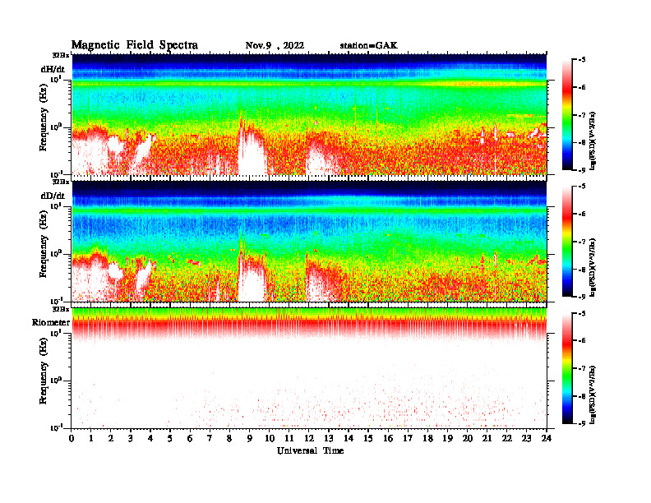The width and height of the screenshot is (651, 503).
Task: Click the "Riometer" panel label
Action: (x=51, y=322)
